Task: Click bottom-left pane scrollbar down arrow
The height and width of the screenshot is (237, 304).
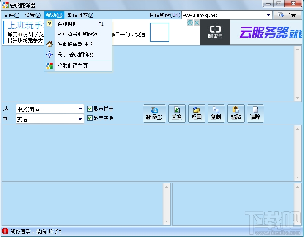Action: 166,221
